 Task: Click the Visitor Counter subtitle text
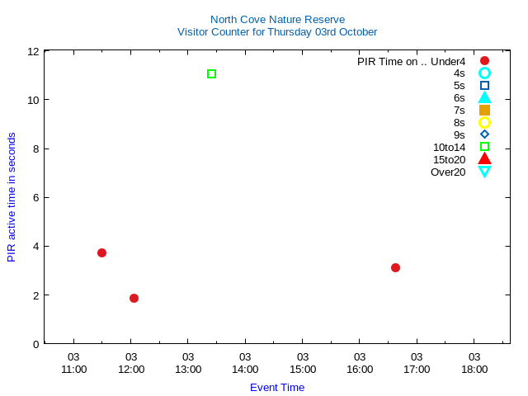point(277,32)
